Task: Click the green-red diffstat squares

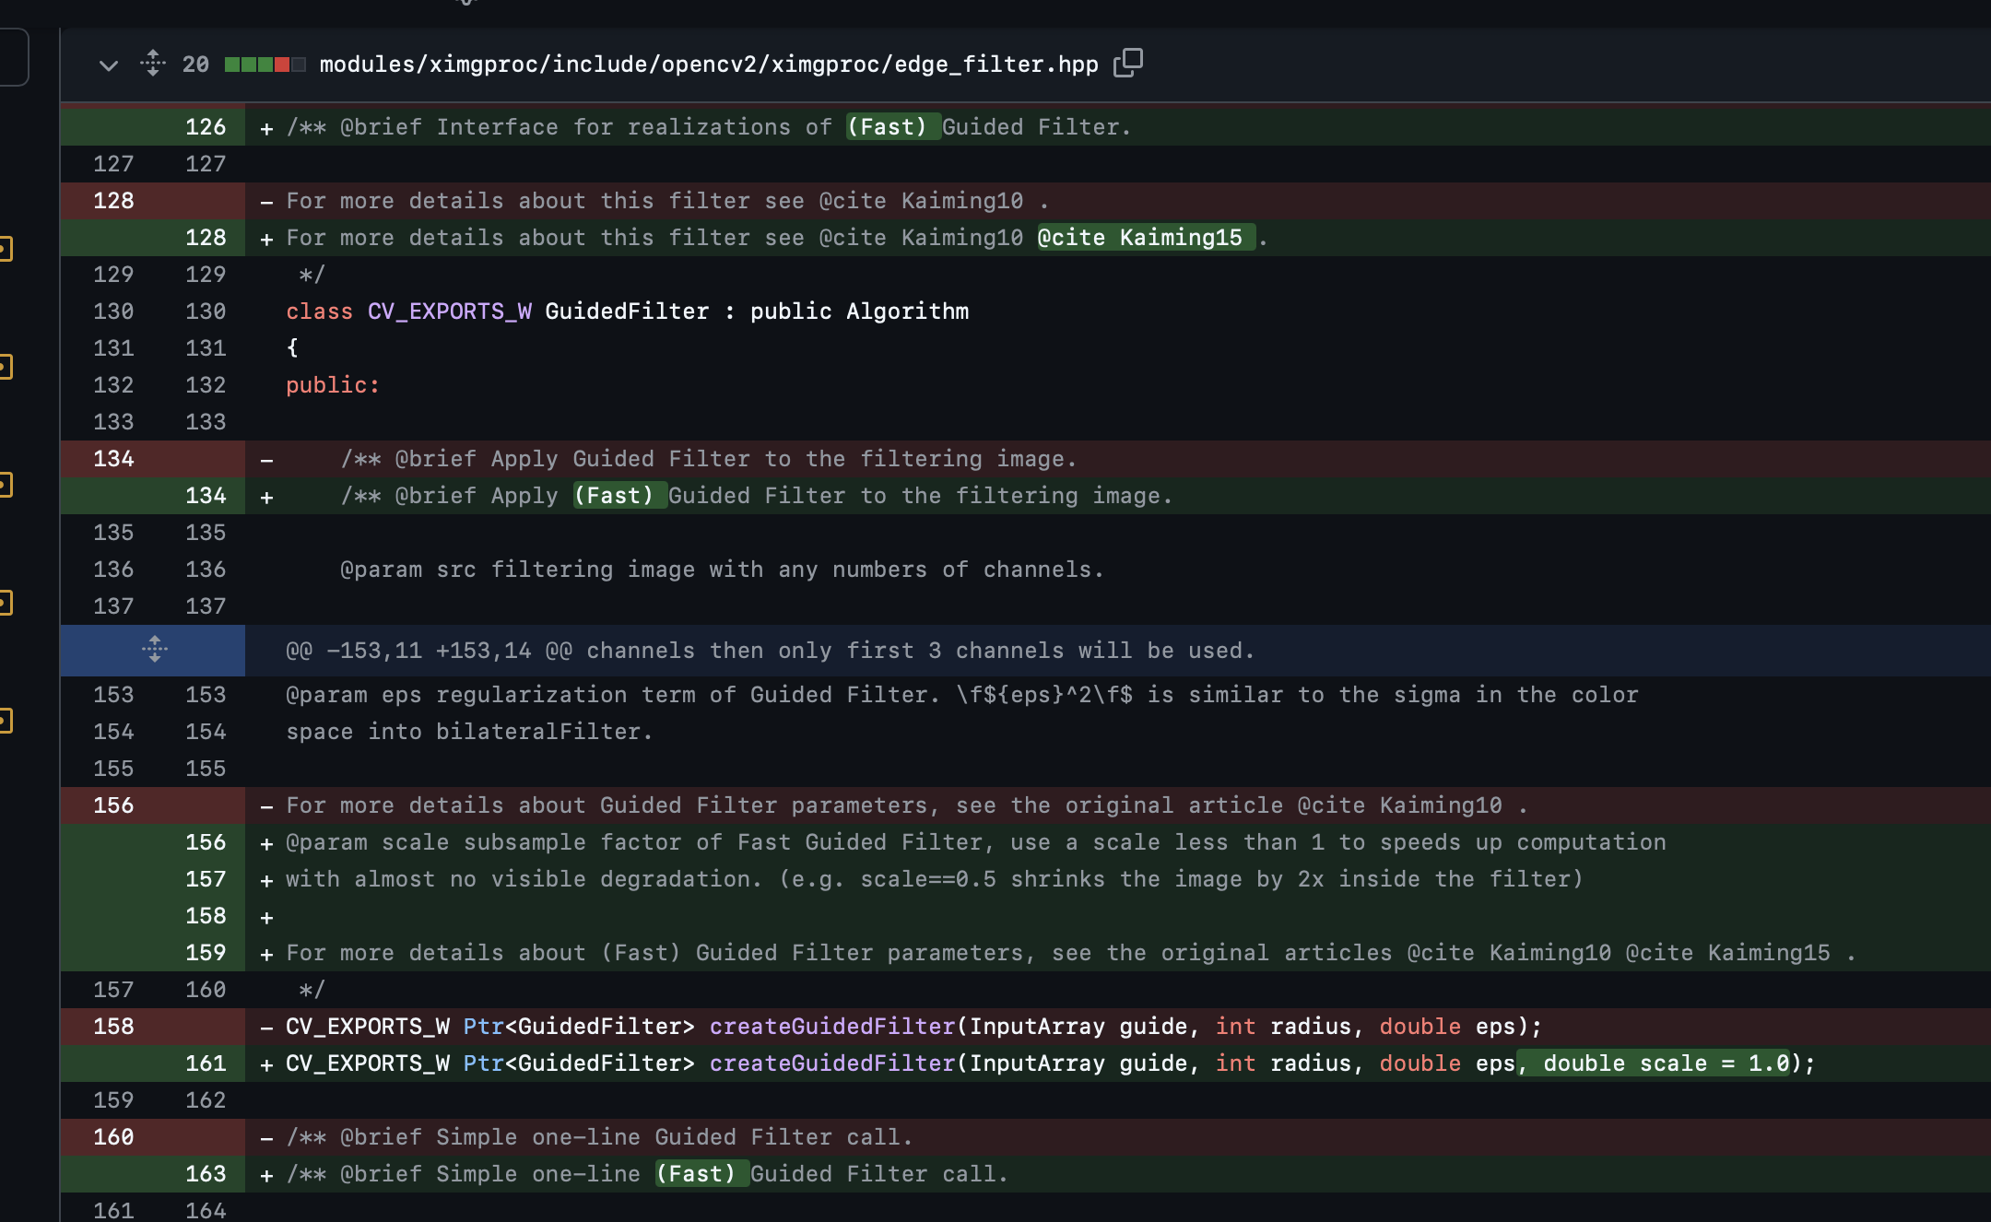Action: (265, 65)
